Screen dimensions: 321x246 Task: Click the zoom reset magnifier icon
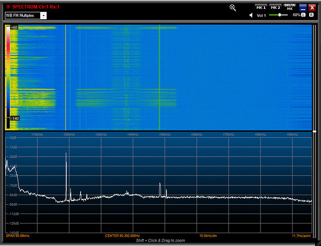(233, 7)
